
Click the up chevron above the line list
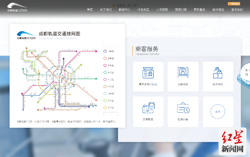[x=111, y=45]
